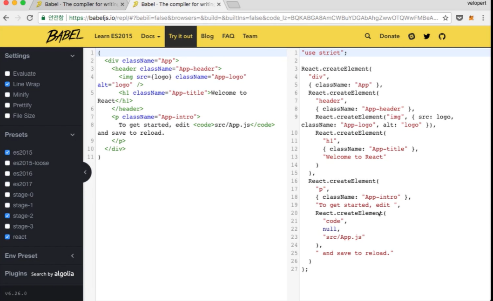Check the stage-0 preset
This screenshot has width=493, height=301.
point(7,195)
